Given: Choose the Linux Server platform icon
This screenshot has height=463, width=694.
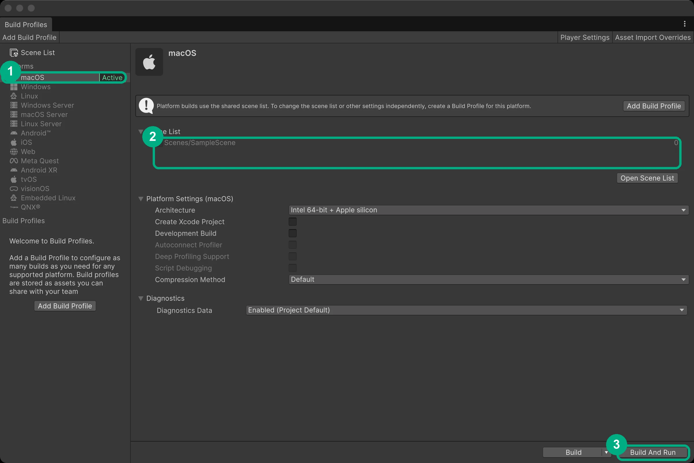Looking at the screenshot, I should tap(14, 124).
